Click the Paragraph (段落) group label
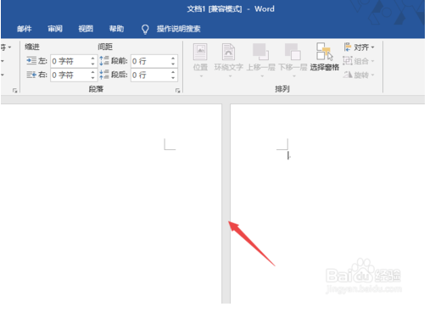Image resolution: width=435 pixels, height=318 pixels. point(96,89)
